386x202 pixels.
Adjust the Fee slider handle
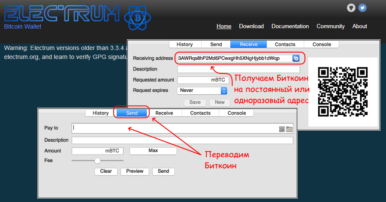[97, 161]
